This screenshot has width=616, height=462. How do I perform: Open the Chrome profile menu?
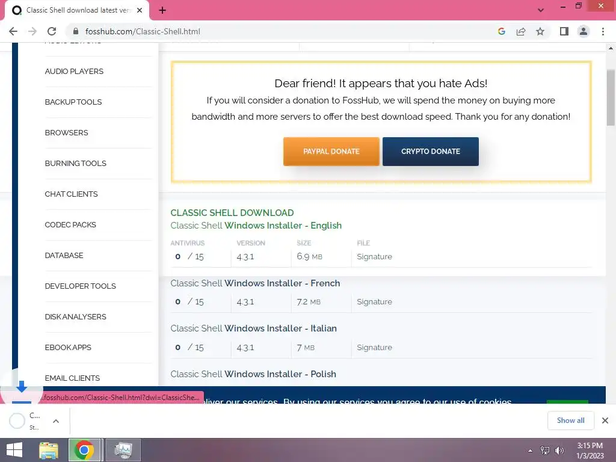(584, 31)
